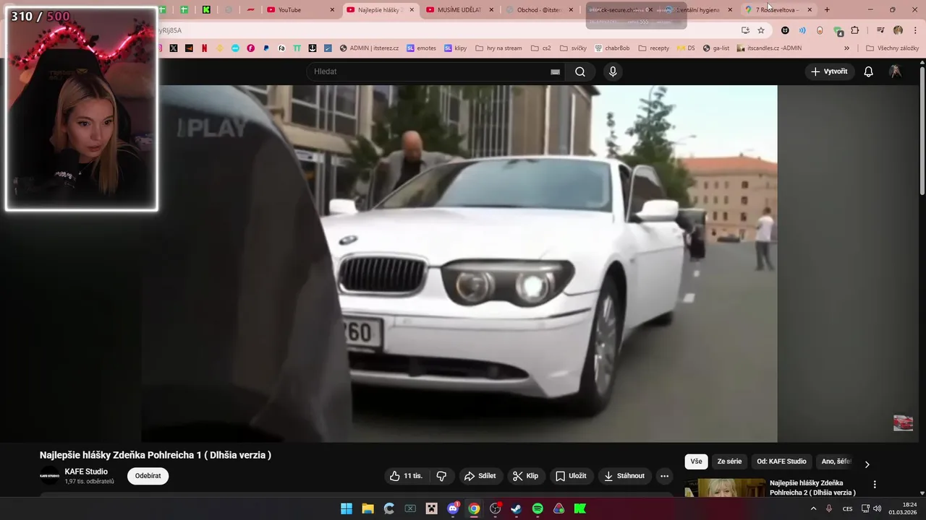The image size is (926, 520).
Task: Open the Chrome extensions puzzle icon
Action: pyautogui.click(x=855, y=30)
